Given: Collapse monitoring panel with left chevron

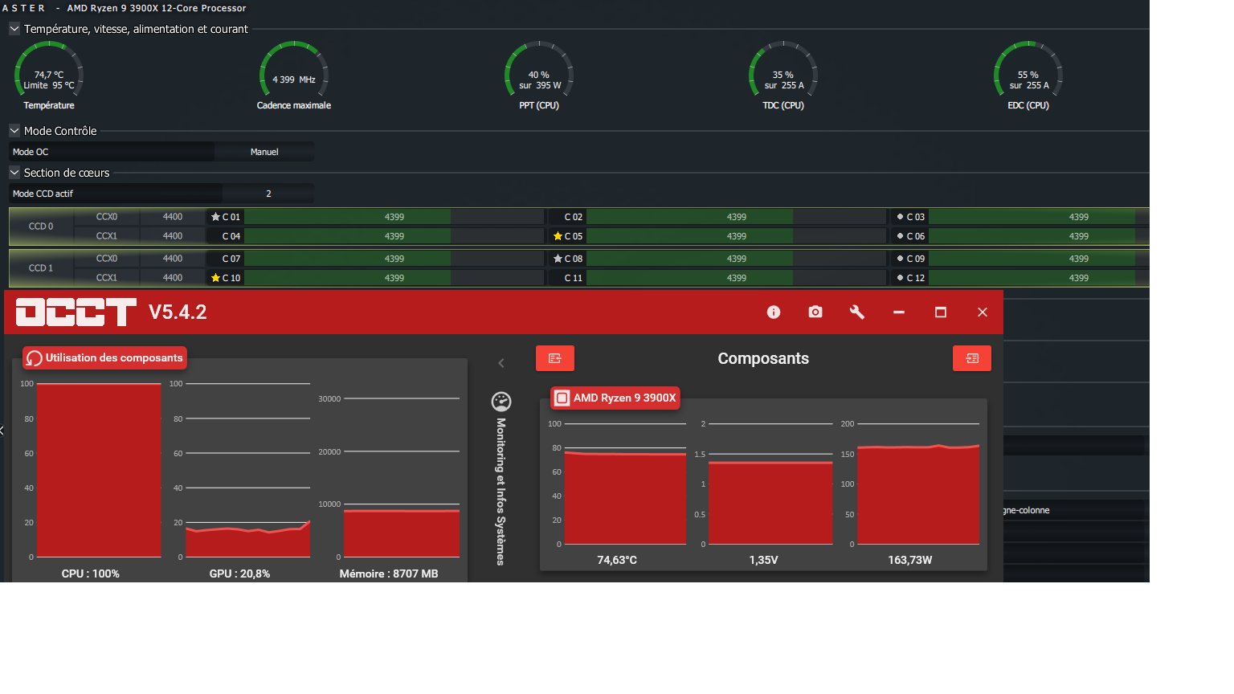Looking at the screenshot, I should (x=501, y=363).
